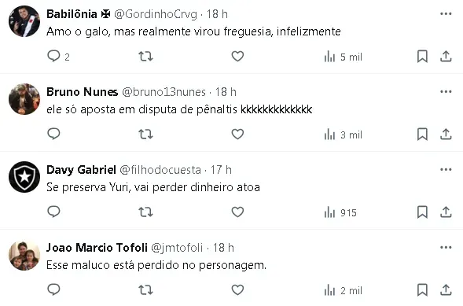This screenshot has height=306, width=463.
Task: Bookmark Joao Marcio Tofoli's tweet
Action: (422, 290)
